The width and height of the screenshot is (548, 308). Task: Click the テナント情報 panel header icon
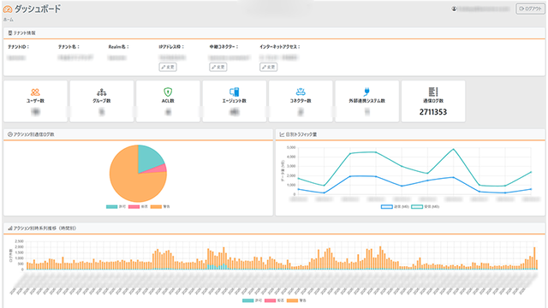coord(10,33)
